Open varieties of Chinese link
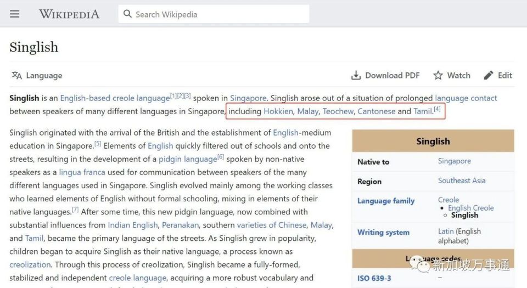Image resolution: width=527 pixels, height=288 pixels. 272,225
